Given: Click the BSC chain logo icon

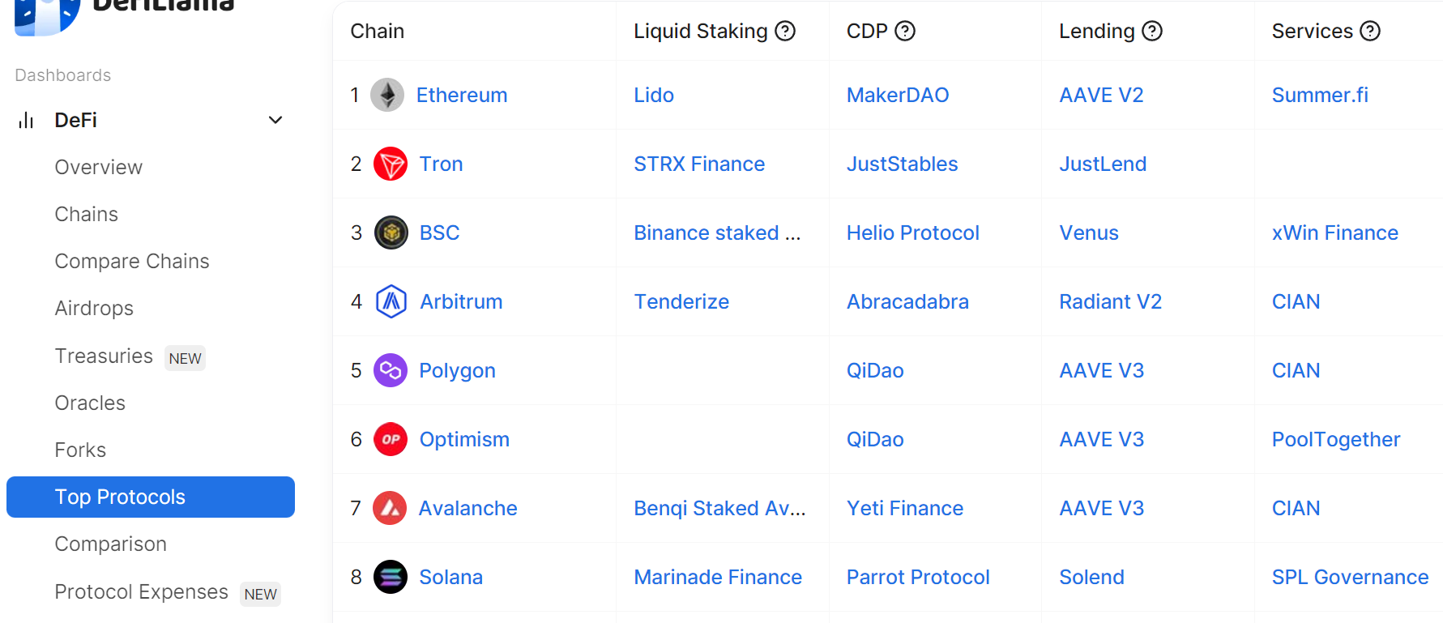Looking at the screenshot, I should point(391,233).
